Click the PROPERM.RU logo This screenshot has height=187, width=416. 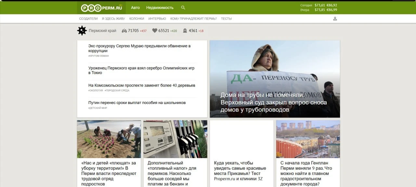101,8
